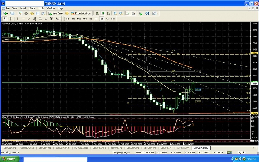Select the M1 timeframe
Screen dimensions: 259x162
(x=68, y=19)
